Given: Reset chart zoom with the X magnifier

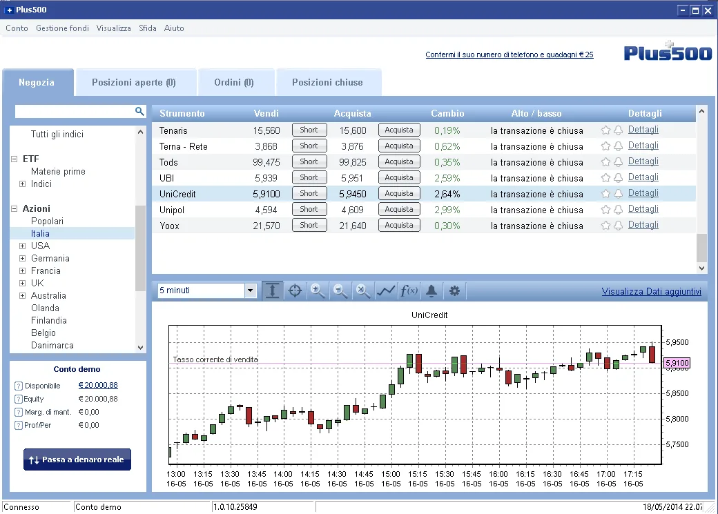Looking at the screenshot, I should click(x=362, y=290).
